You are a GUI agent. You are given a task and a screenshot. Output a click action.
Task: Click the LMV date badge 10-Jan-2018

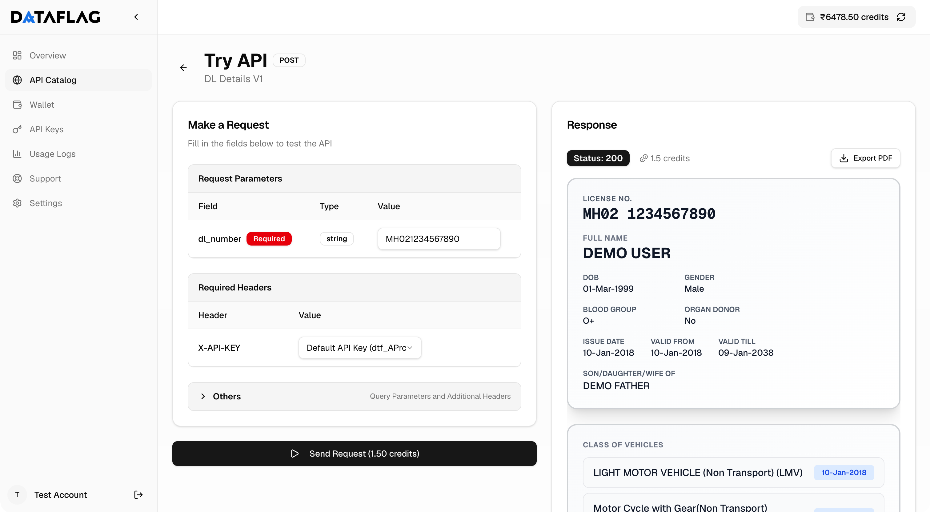tap(844, 473)
